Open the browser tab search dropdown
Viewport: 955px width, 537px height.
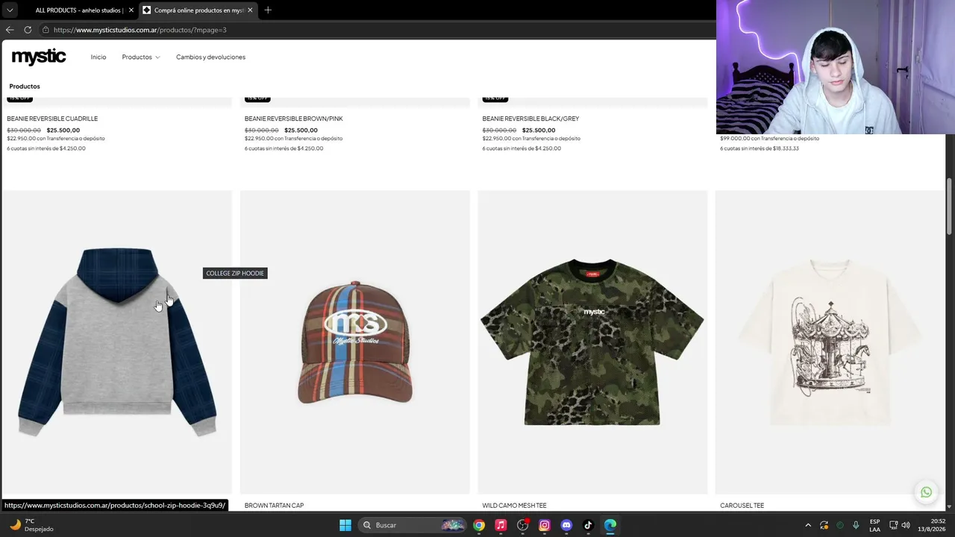(x=10, y=10)
